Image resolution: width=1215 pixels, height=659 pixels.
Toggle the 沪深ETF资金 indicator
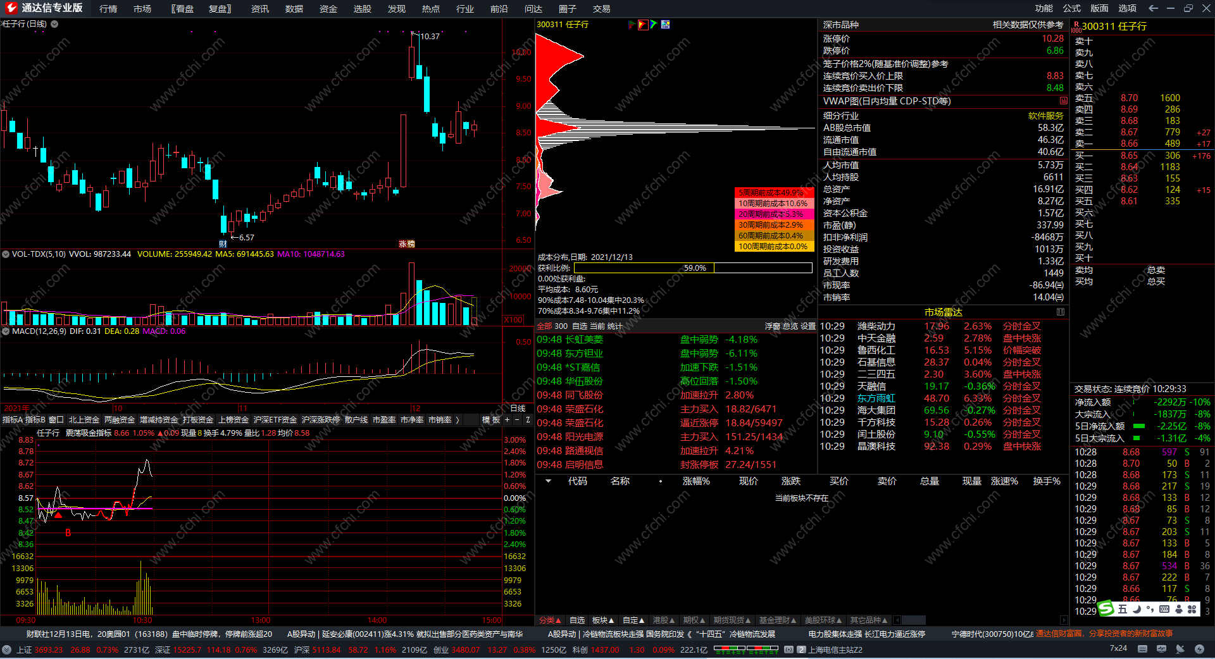point(275,420)
